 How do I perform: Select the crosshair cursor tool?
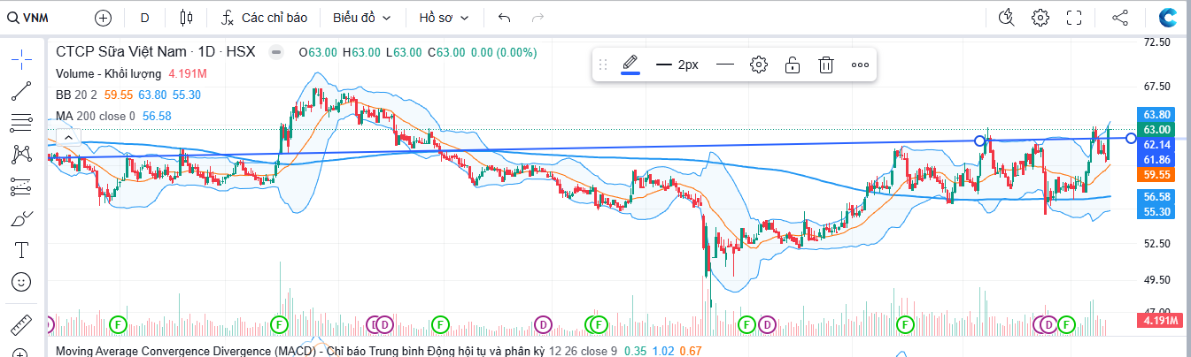[22, 59]
